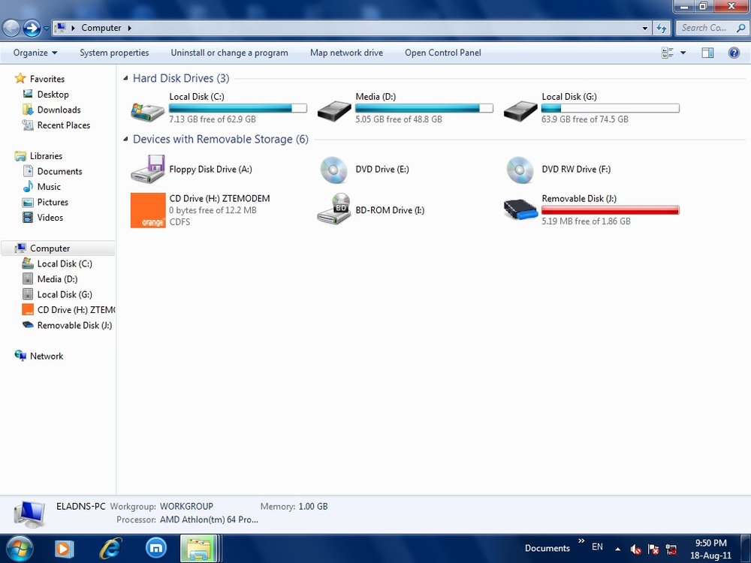Viewport: 751px width, 563px height.
Task: Open the recent pages dropdown arrow
Action: click(46, 29)
